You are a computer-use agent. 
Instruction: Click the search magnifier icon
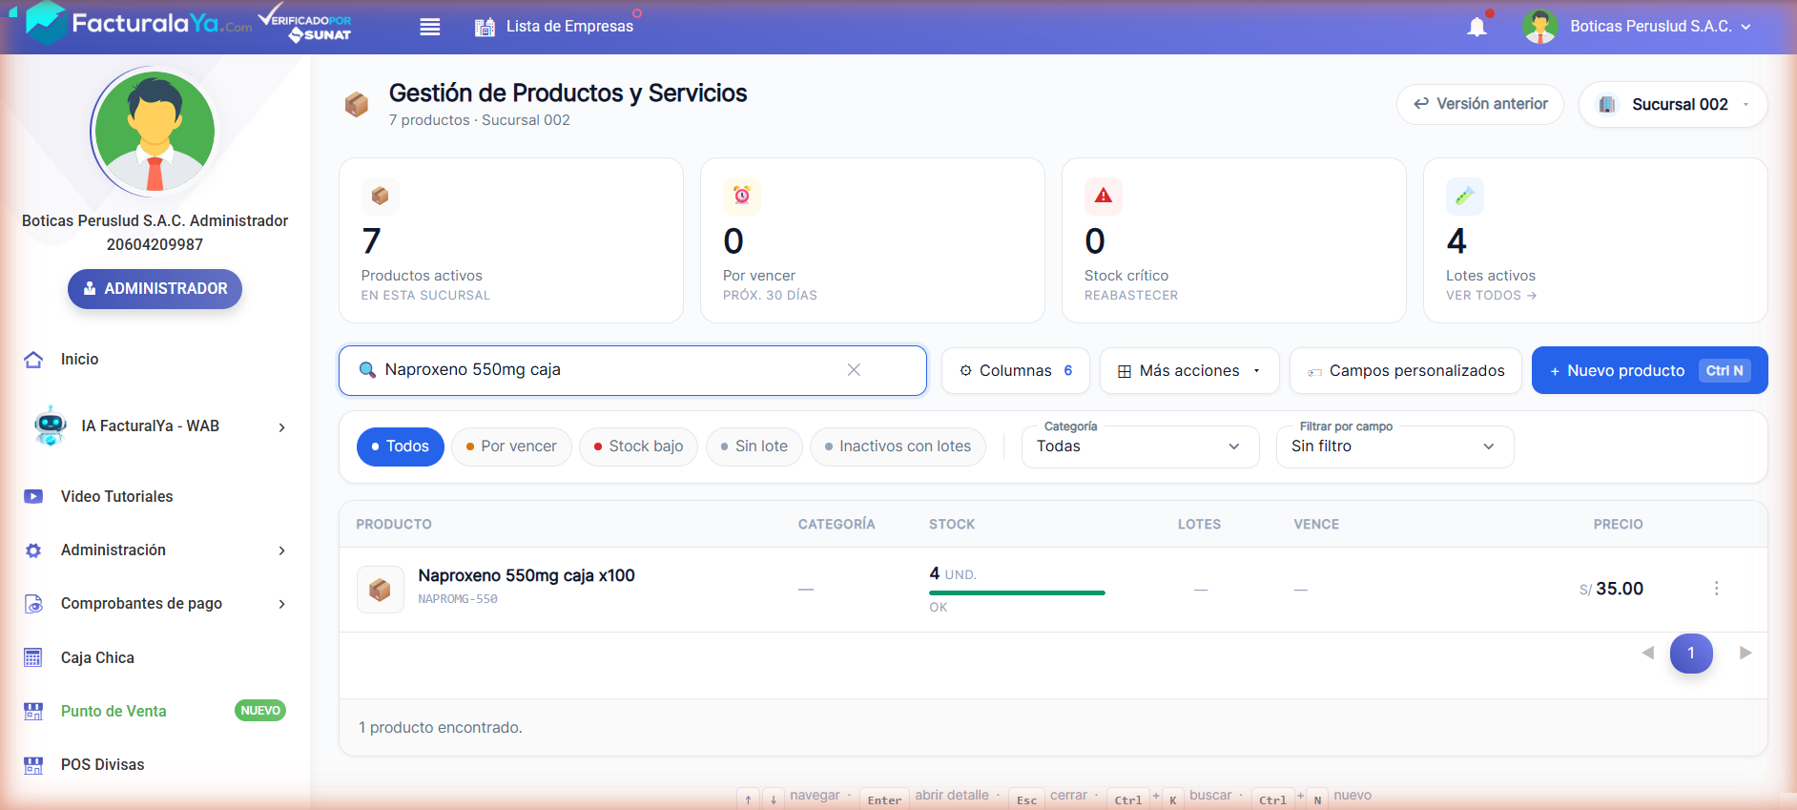coord(367,370)
